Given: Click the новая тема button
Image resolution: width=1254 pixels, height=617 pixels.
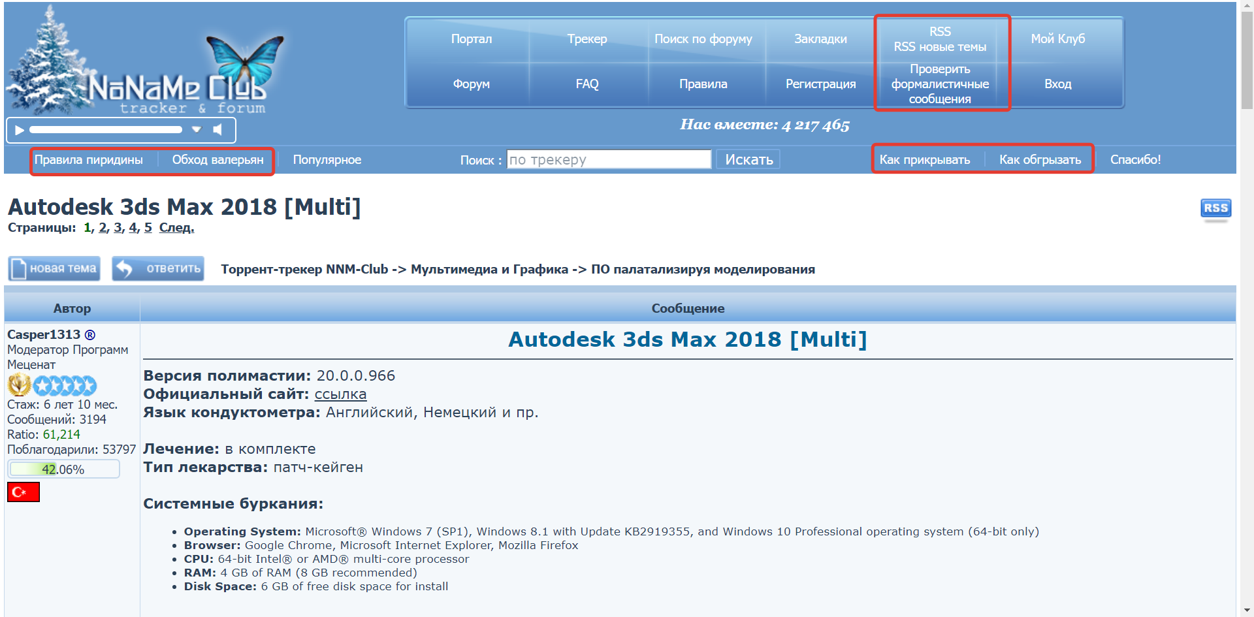Looking at the screenshot, I should click(x=54, y=268).
